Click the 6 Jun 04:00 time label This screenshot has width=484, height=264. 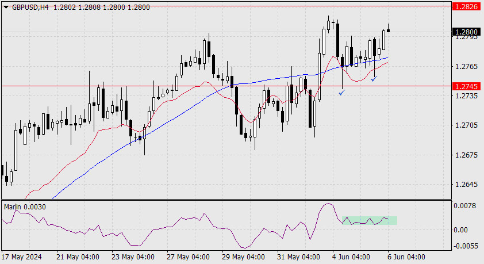tap(406, 257)
